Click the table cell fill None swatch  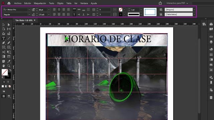(120, 10)
